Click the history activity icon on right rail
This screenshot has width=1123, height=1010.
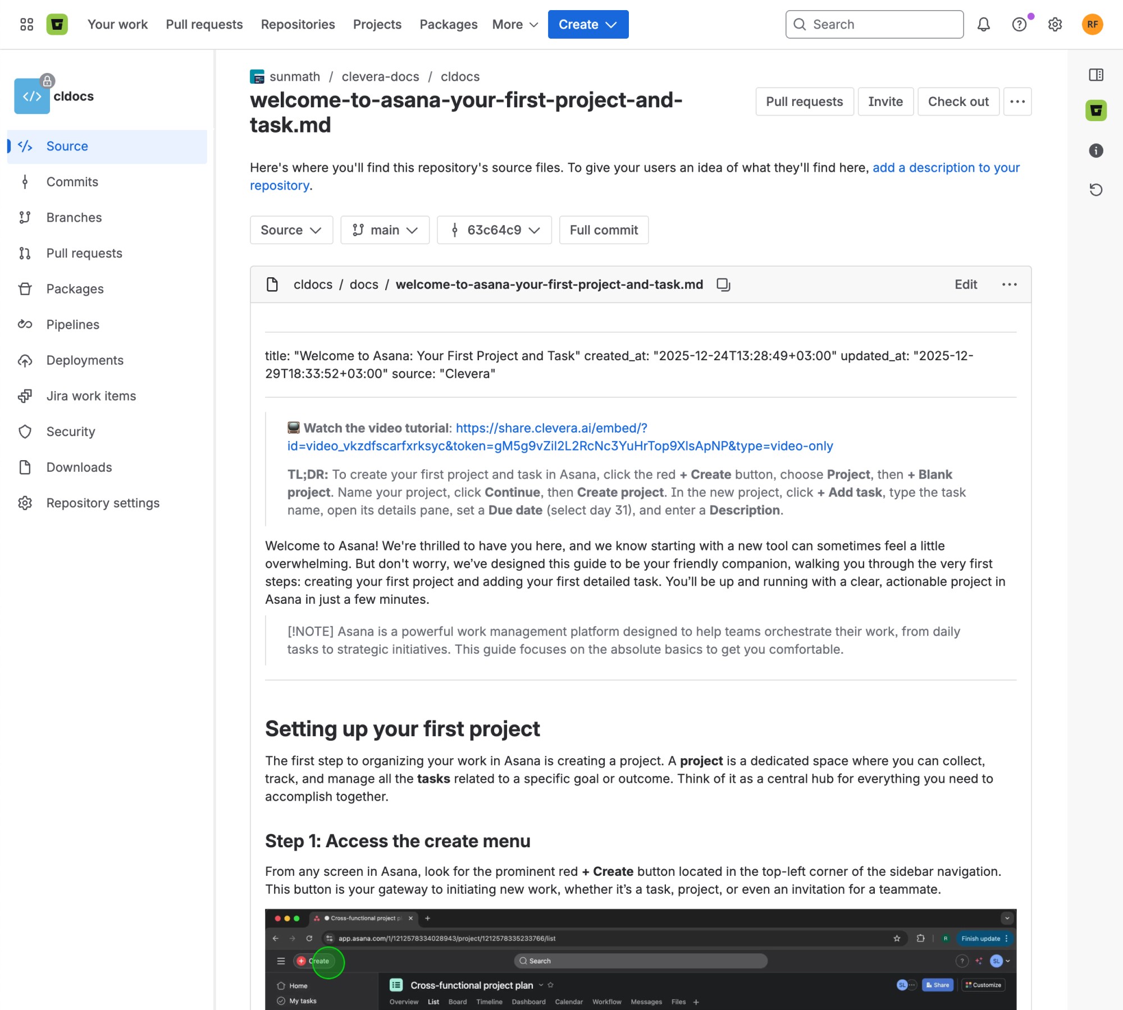1095,190
